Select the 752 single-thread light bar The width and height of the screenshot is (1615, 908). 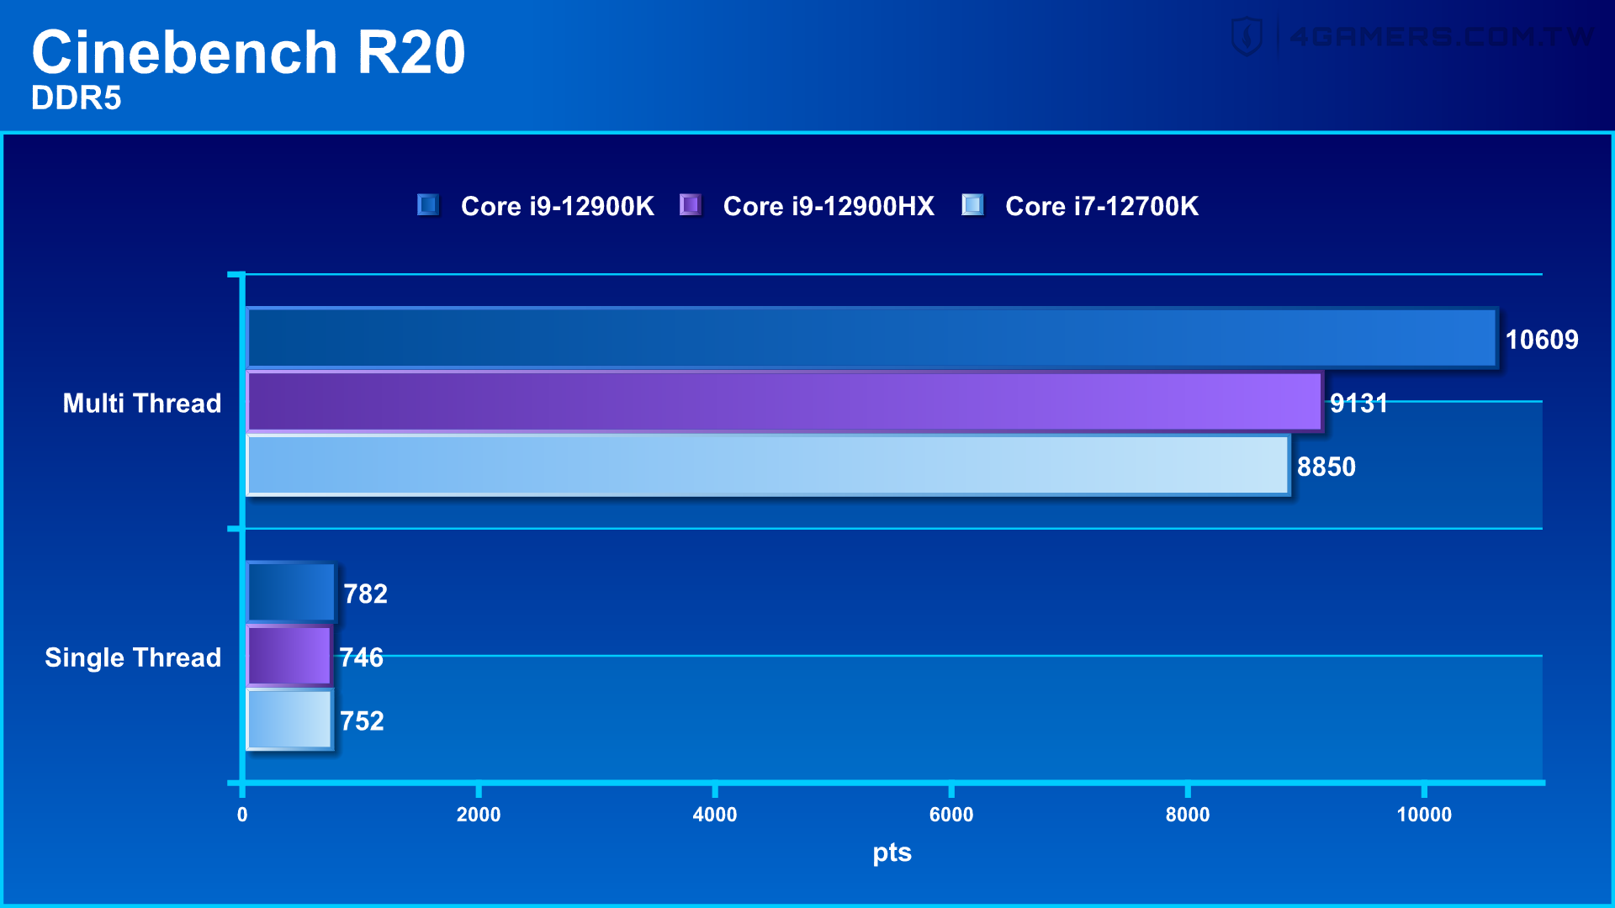click(290, 720)
